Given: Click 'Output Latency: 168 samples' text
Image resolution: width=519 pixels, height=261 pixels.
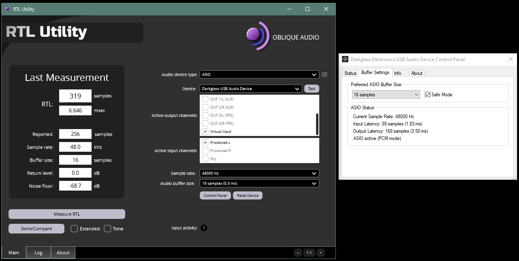Looking at the screenshot, I should (x=390, y=131).
